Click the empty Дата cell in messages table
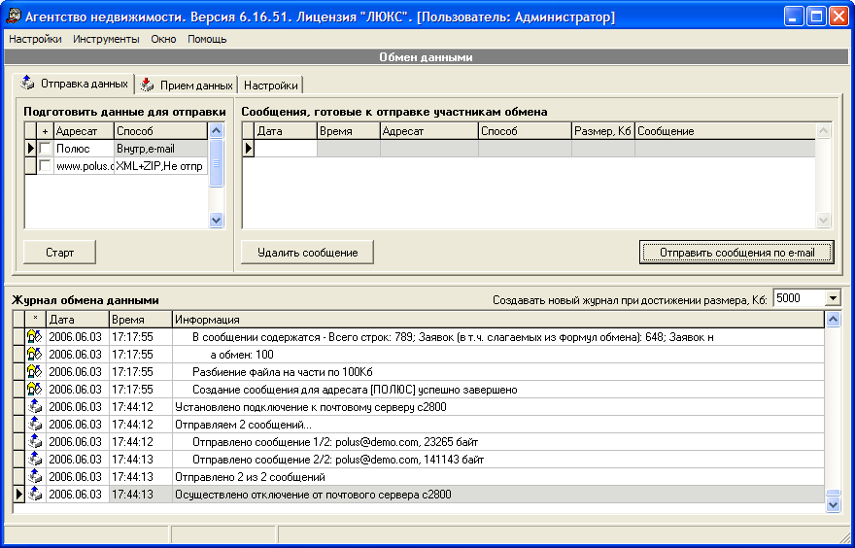This screenshot has width=855, height=548. pyautogui.click(x=286, y=149)
